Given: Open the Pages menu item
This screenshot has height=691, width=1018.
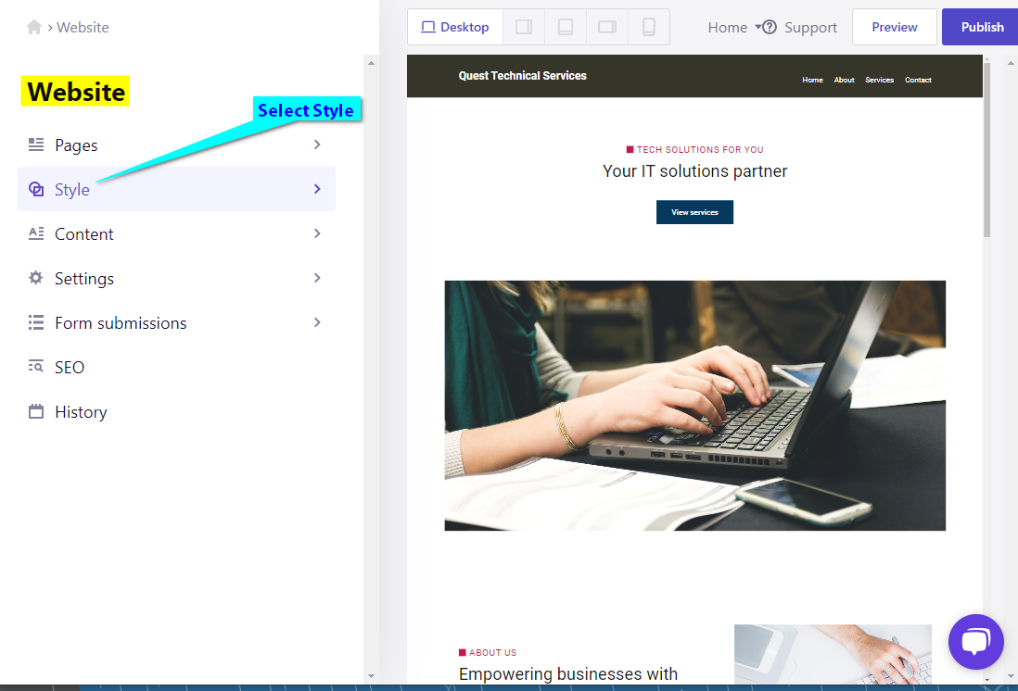Looking at the screenshot, I should [x=176, y=144].
